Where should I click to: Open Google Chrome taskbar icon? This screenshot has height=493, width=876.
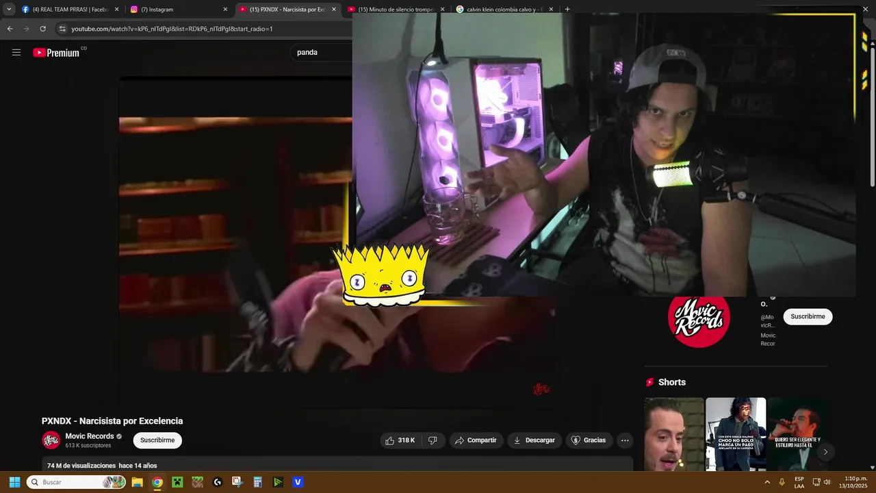157,482
